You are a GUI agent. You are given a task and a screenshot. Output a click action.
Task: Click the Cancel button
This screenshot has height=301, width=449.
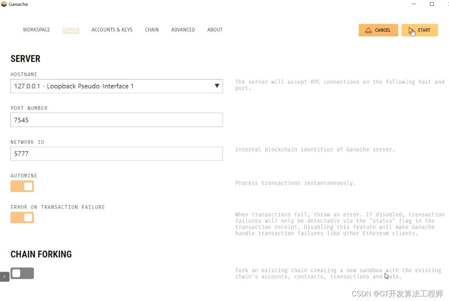pos(378,30)
